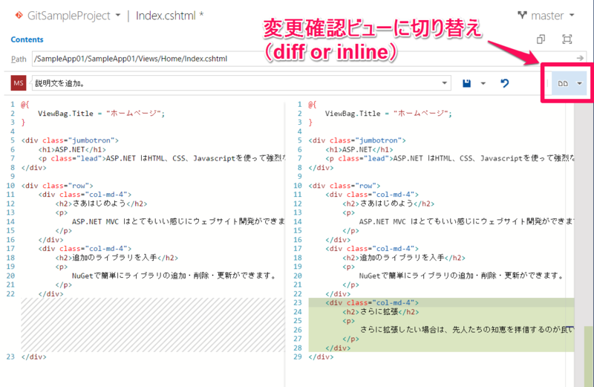Image resolution: width=594 pixels, height=387 pixels.
Task: Click the commit comment text field
Action: pos(235,83)
